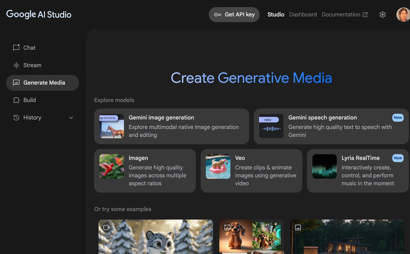Viewport: 410px width, 254px height.
Task: Click the "Explore models" heading text
Action: (x=114, y=100)
